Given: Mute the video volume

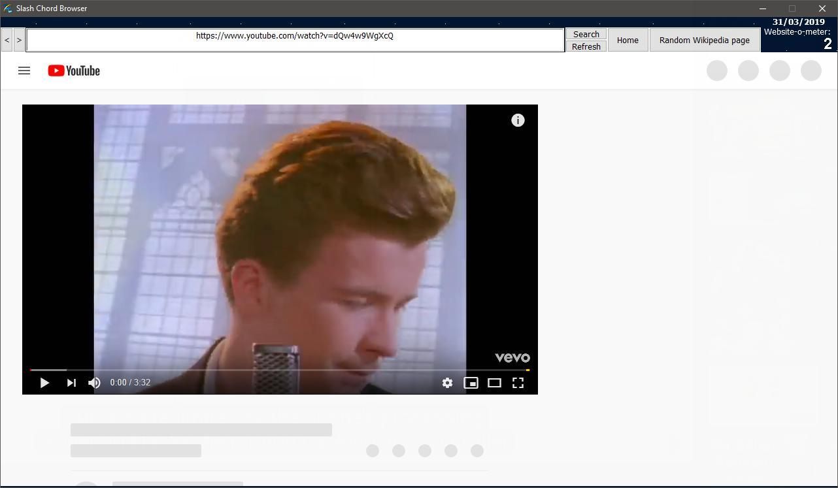Looking at the screenshot, I should click(x=94, y=383).
